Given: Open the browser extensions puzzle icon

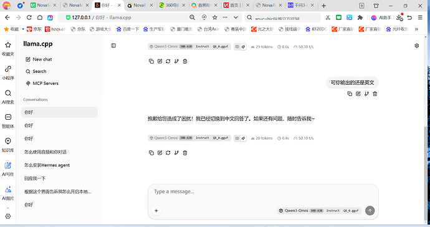Looking at the screenshot, I should [360, 17].
